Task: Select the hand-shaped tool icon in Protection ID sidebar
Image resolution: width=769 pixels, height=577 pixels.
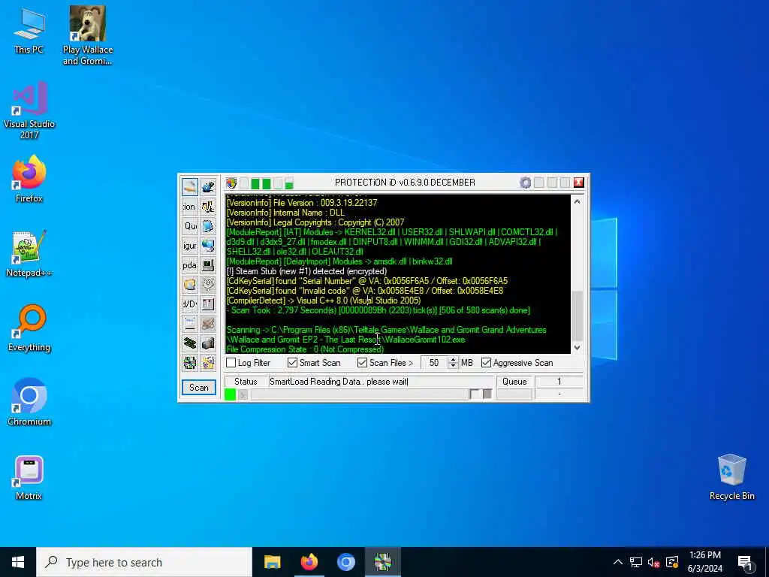Action: point(190,187)
